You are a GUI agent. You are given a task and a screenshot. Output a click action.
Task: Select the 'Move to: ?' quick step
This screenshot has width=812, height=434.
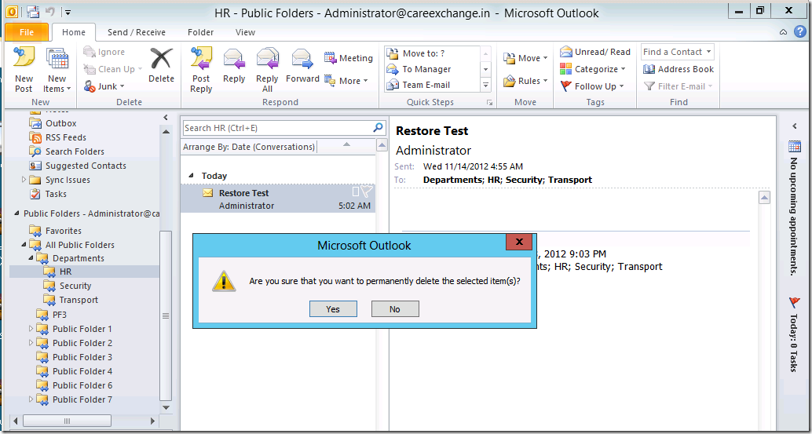[x=433, y=53]
